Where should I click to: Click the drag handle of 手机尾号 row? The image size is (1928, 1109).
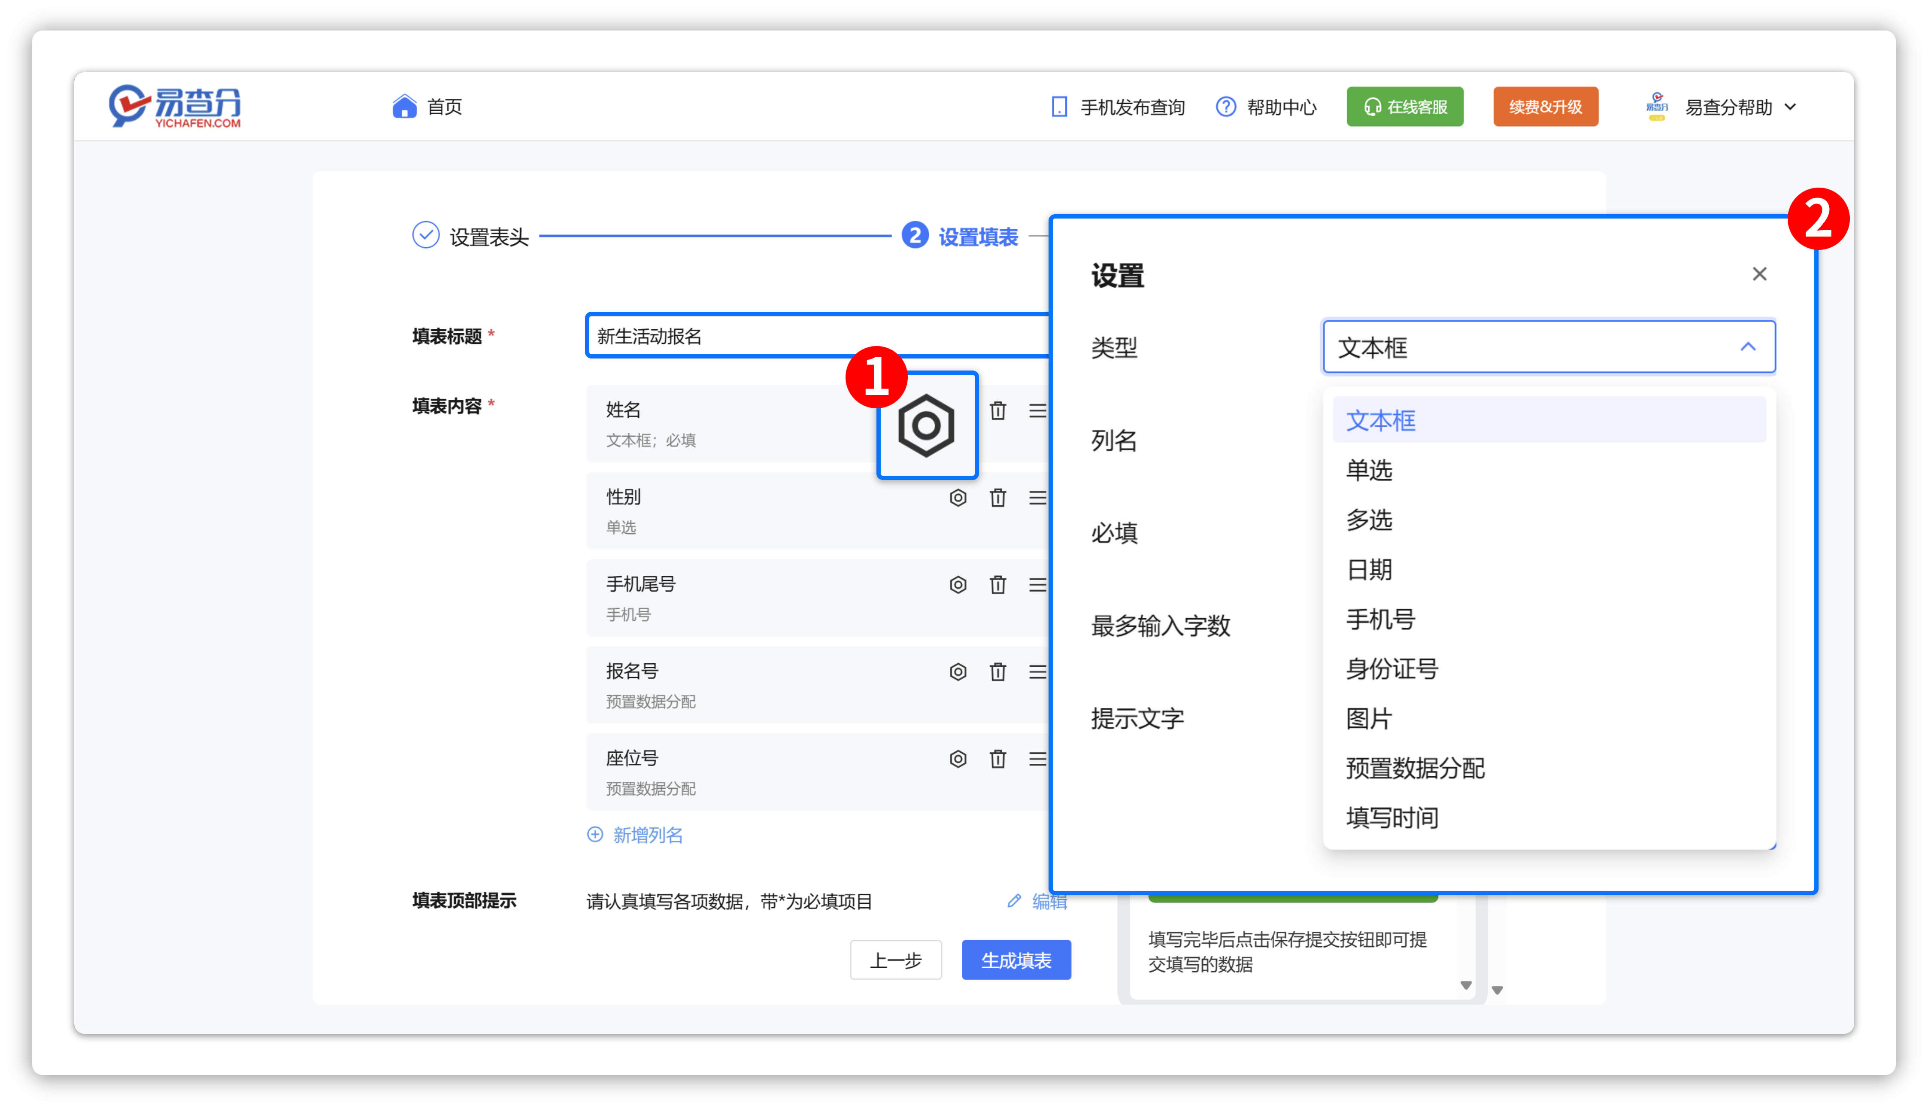[1037, 584]
